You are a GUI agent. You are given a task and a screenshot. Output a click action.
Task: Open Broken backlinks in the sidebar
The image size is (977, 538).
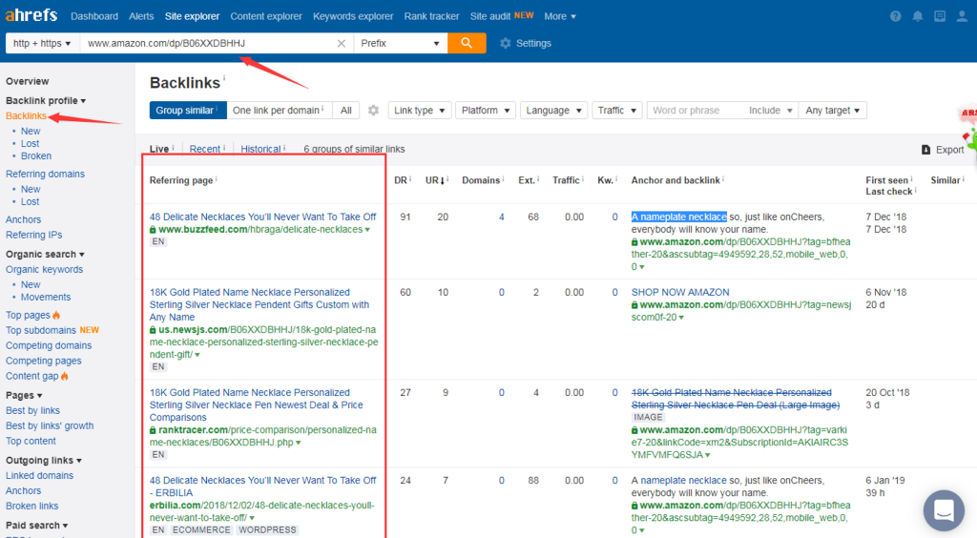pyautogui.click(x=36, y=156)
